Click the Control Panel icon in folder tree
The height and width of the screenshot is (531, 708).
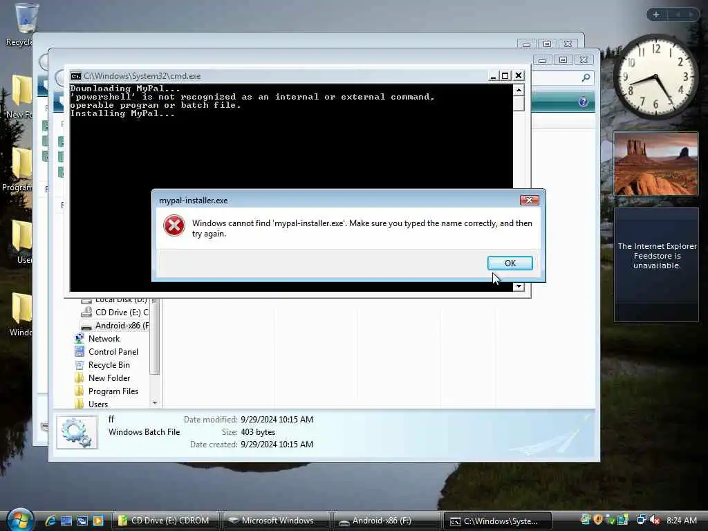(x=80, y=351)
